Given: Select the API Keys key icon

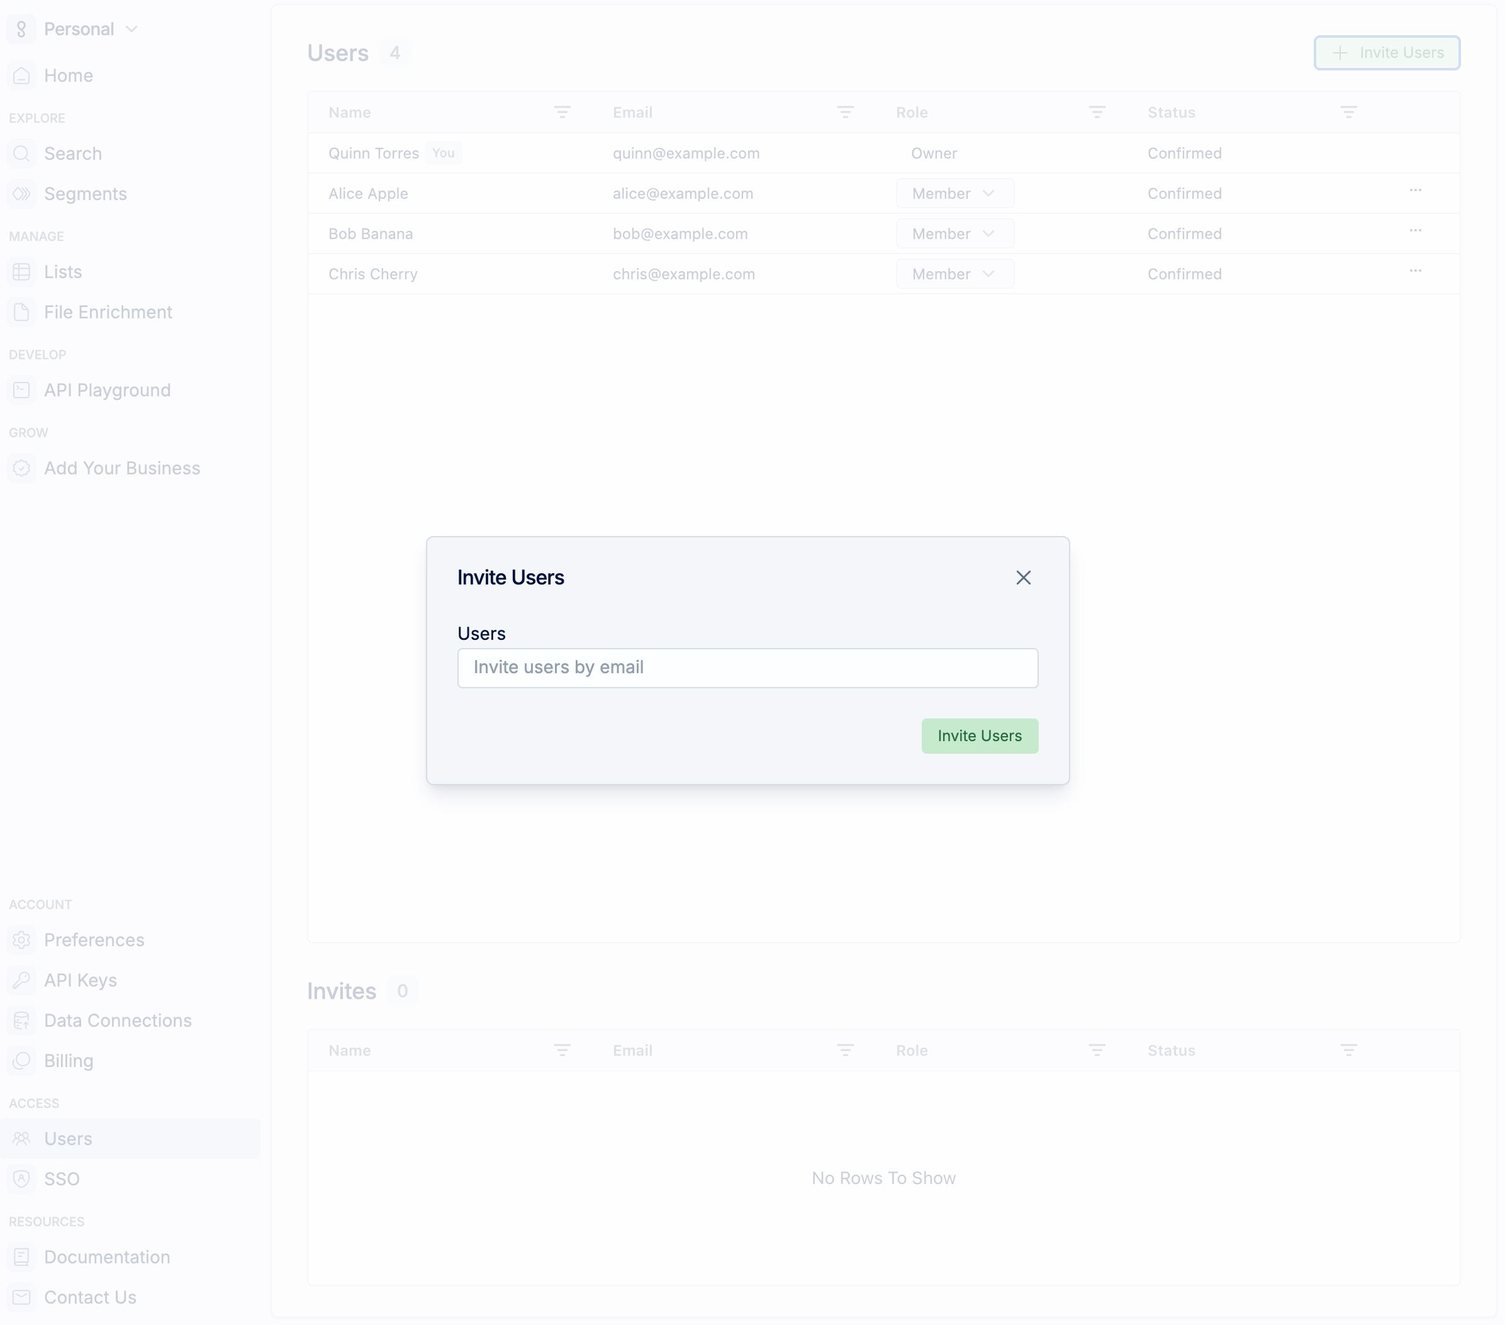Looking at the screenshot, I should (x=21, y=980).
